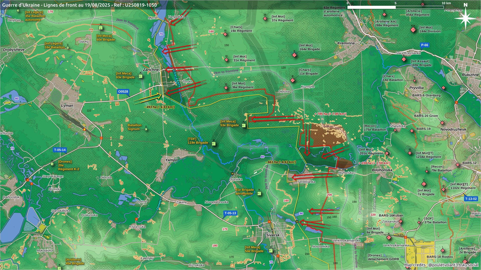Click the Zarichne town label
Viewport: 481px width, 270px height.
tap(151, 70)
